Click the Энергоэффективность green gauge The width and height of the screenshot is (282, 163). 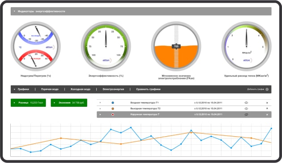[106, 46]
